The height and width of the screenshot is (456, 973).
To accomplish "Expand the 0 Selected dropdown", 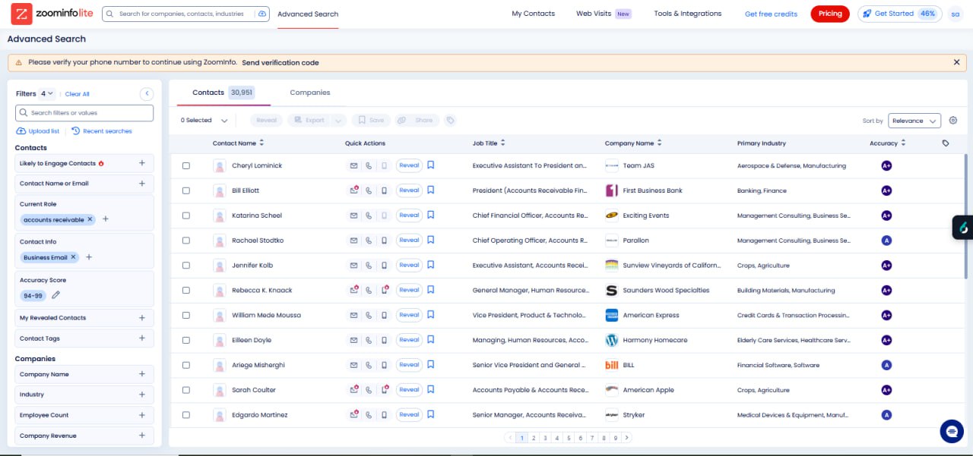I will (223, 121).
